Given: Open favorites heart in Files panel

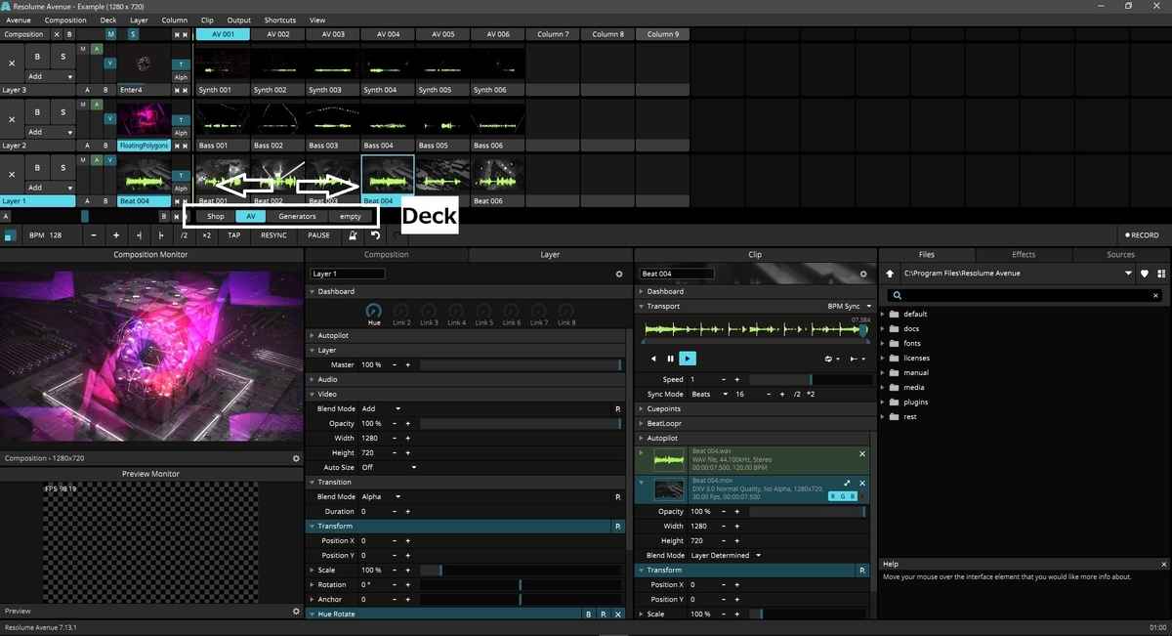Looking at the screenshot, I should 1145,274.
